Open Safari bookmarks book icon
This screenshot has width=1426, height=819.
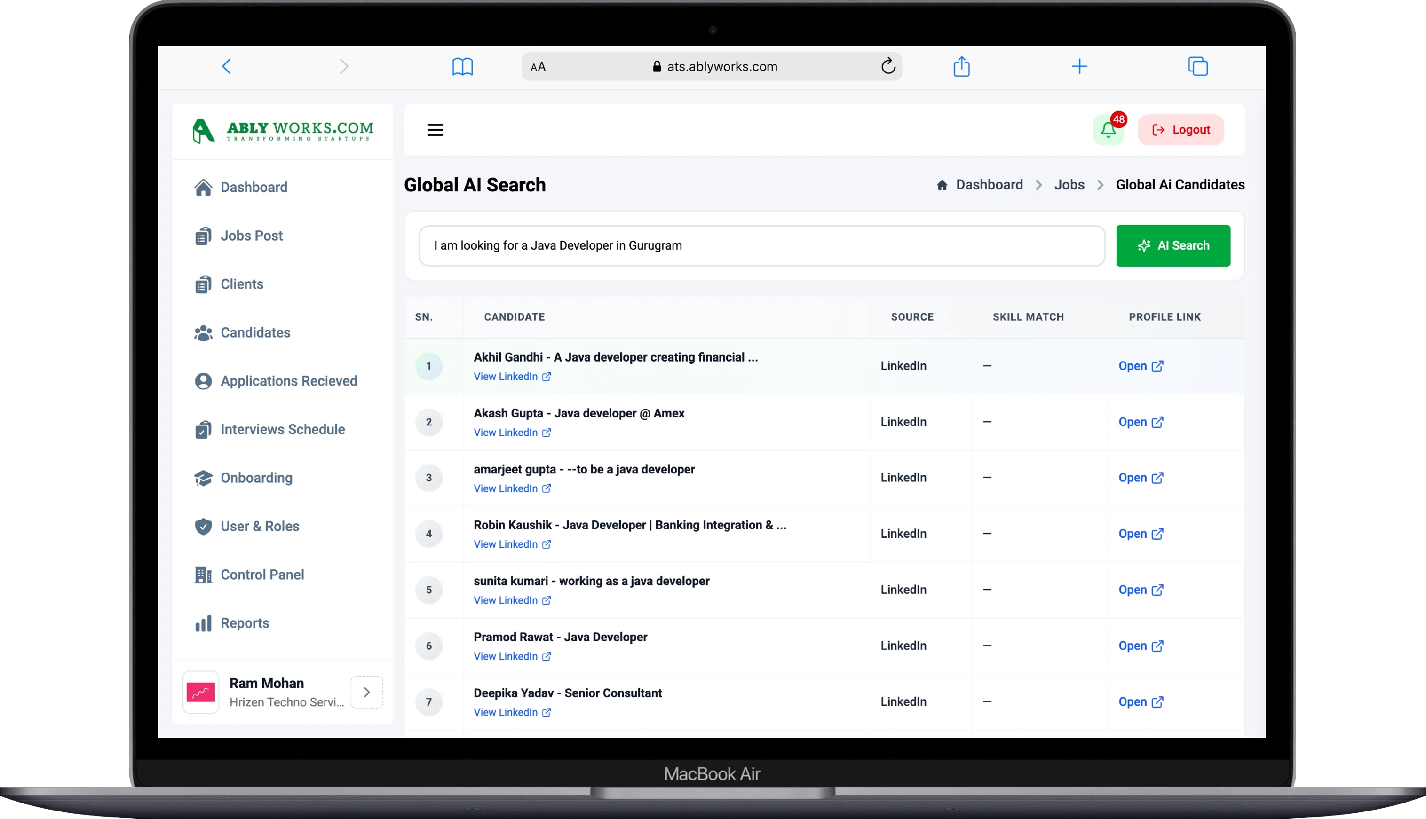(x=462, y=66)
